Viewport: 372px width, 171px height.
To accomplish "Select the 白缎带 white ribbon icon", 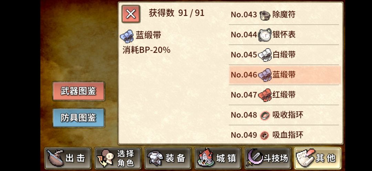I will 265,55.
